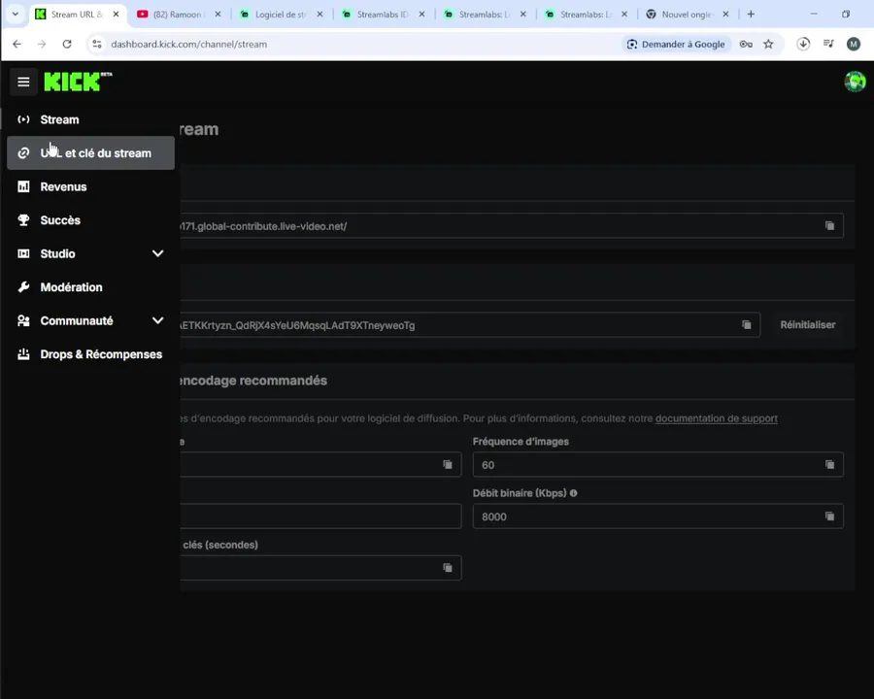Click the Drops & Récompenses icon
Image resolution: width=874 pixels, height=699 pixels.
click(23, 354)
